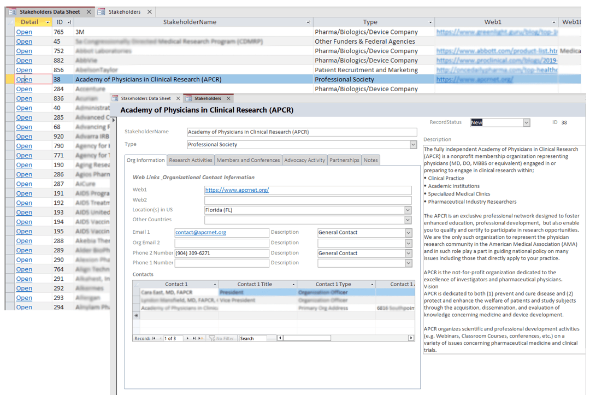Open Phone 1 Number Description dropdown
Image resolution: width=590 pixels, height=407 pixels.
click(409, 263)
